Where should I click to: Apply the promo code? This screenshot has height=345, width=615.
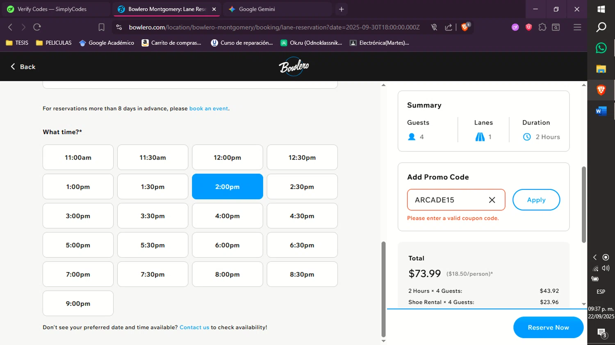click(x=536, y=200)
